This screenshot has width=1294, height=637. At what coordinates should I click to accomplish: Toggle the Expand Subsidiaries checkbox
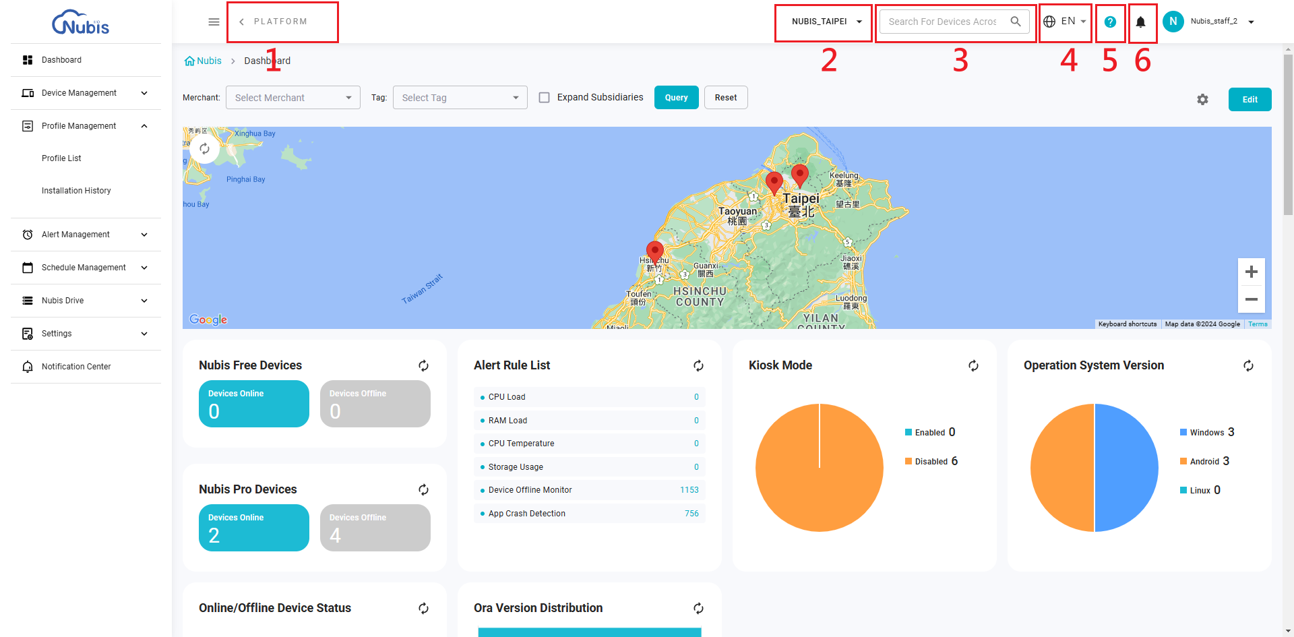coord(545,98)
